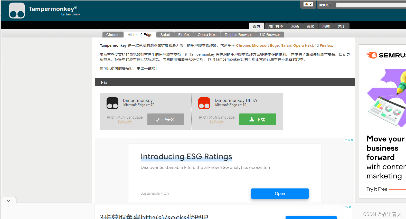The height and width of the screenshot is (219, 406).
Task: Click the Semrush ad illustration image
Action: [x=386, y=98]
